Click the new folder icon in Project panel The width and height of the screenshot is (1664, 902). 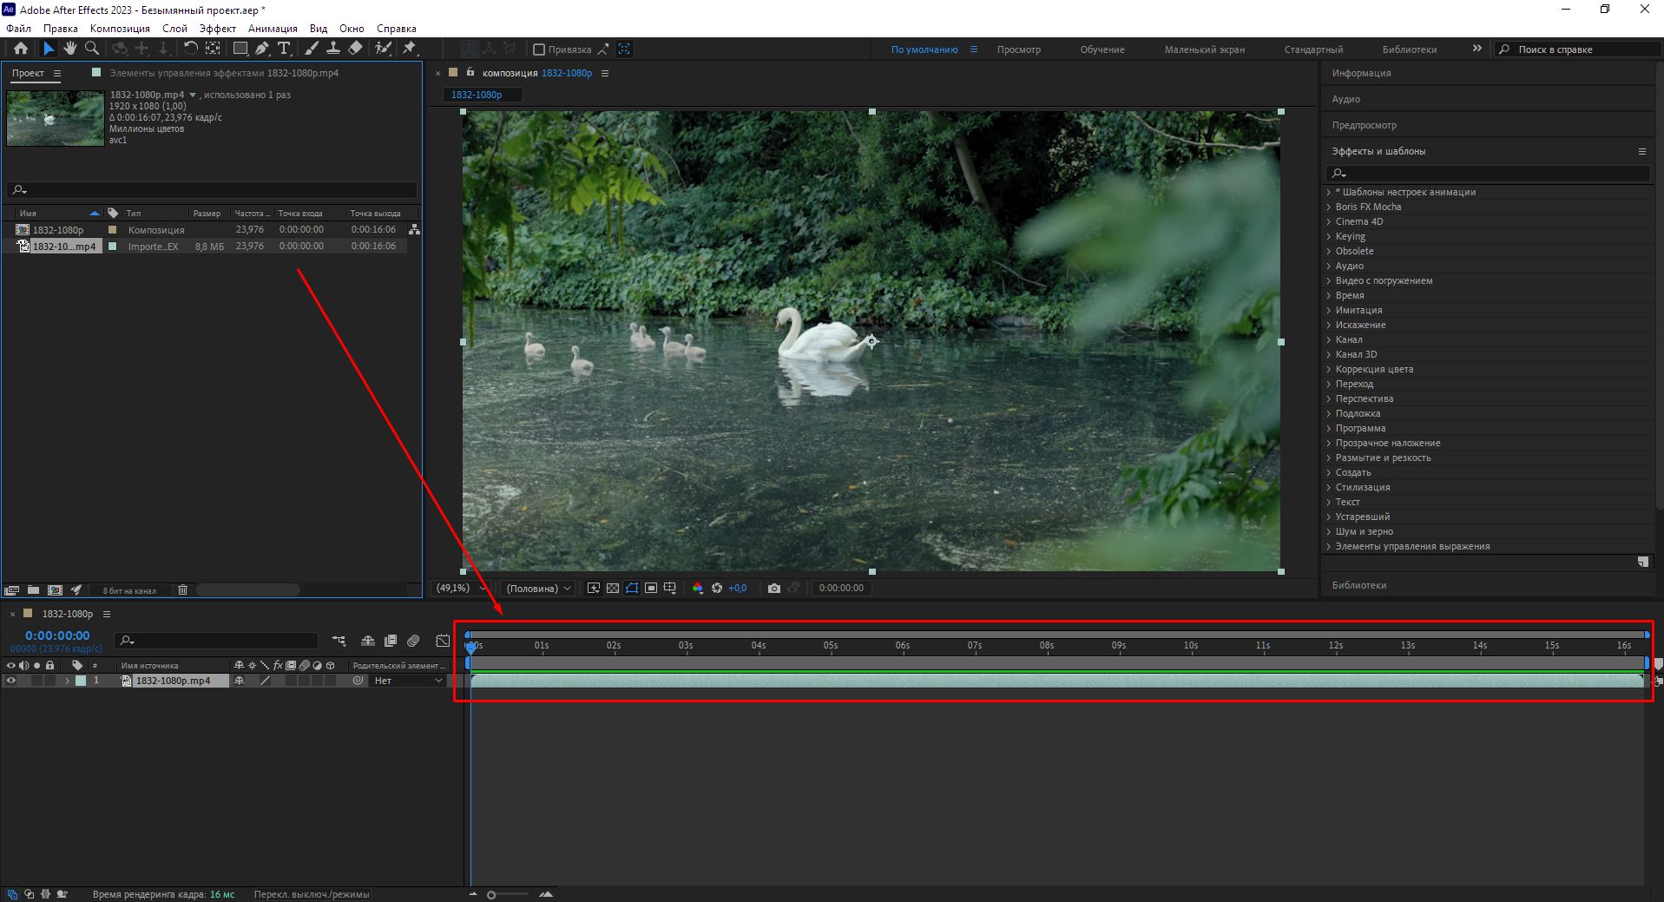pyautogui.click(x=33, y=590)
